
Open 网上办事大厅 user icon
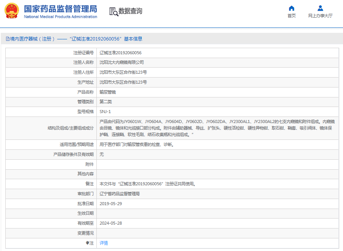320,8
